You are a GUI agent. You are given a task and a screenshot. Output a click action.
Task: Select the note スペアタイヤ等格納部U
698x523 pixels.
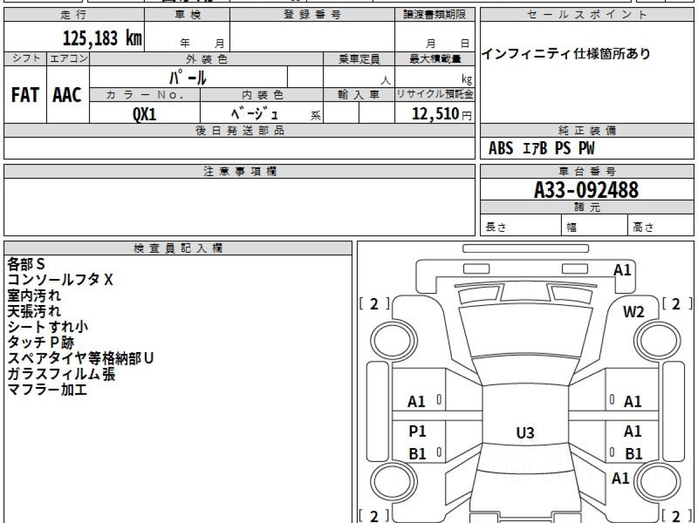[x=81, y=358]
